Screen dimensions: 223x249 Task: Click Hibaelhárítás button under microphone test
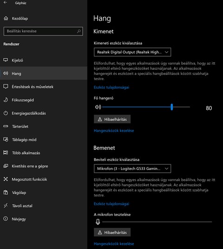pyautogui.click(x=112, y=232)
